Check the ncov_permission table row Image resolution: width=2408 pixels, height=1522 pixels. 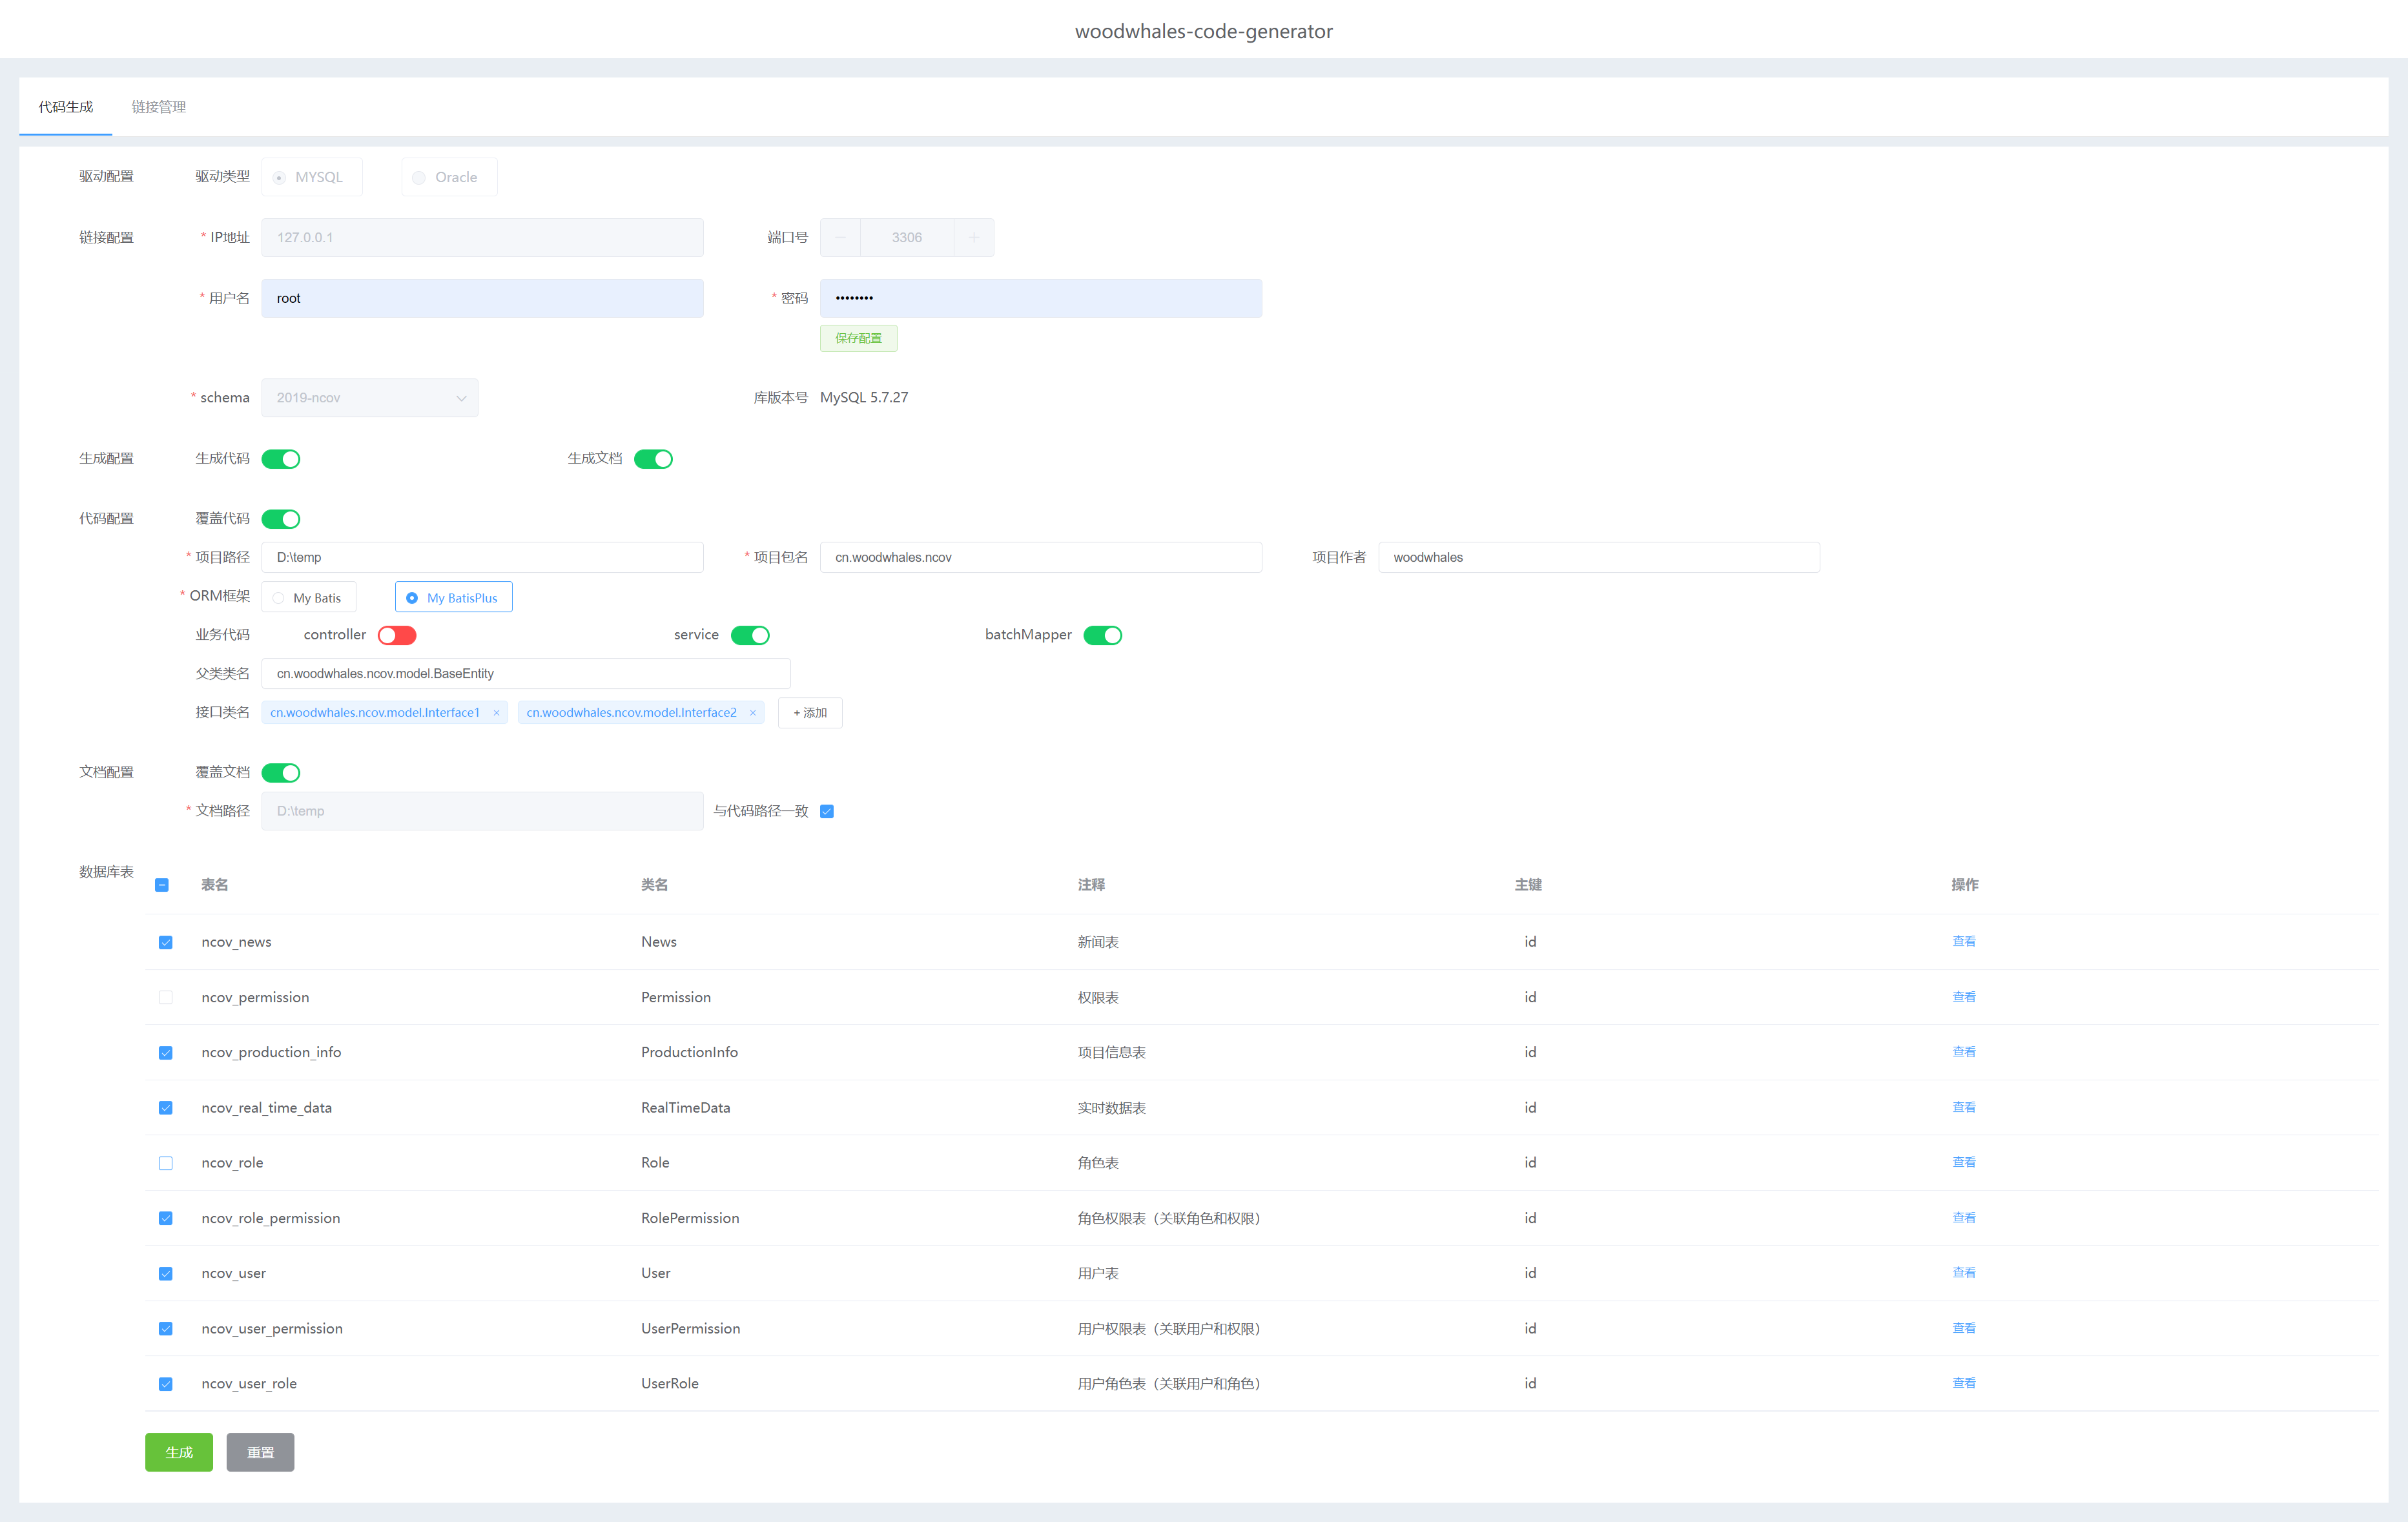pyautogui.click(x=166, y=998)
